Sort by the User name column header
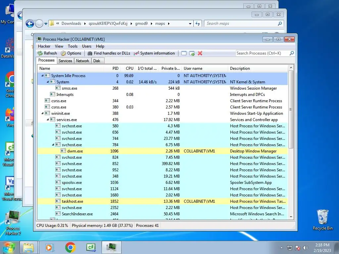 coord(205,68)
